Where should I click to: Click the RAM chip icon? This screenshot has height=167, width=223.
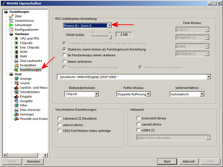point(16,56)
